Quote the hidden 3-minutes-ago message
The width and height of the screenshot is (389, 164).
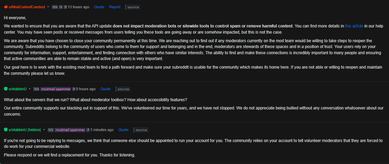(123, 130)
